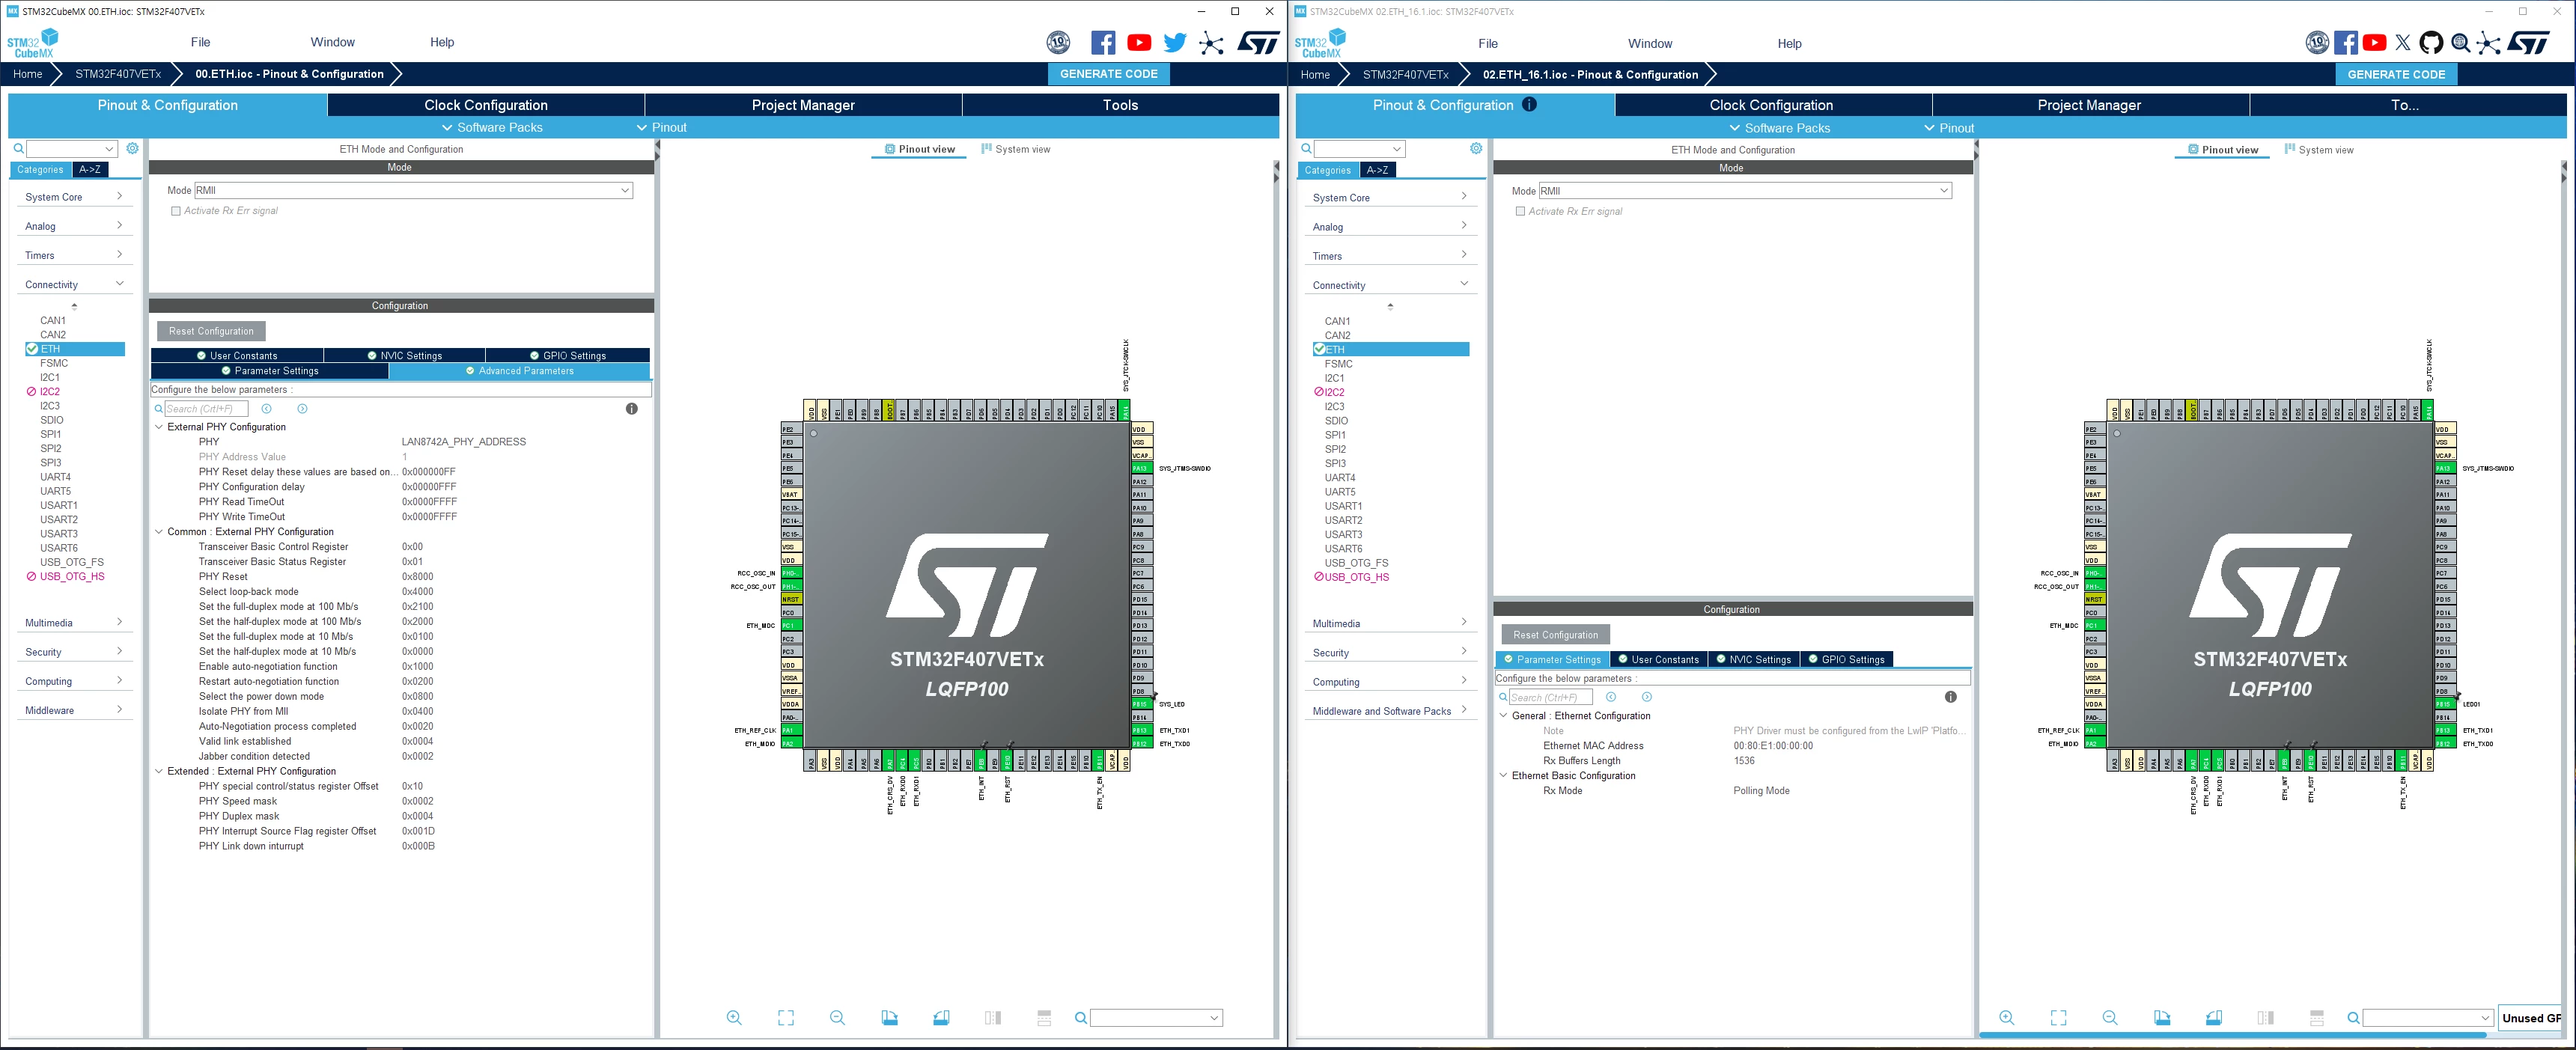Click the parameter info icon in 02.ETH_16.1 window
Image resolution: width=2576 pixels, height=1050 pixels.
[x=1951, y=697]
